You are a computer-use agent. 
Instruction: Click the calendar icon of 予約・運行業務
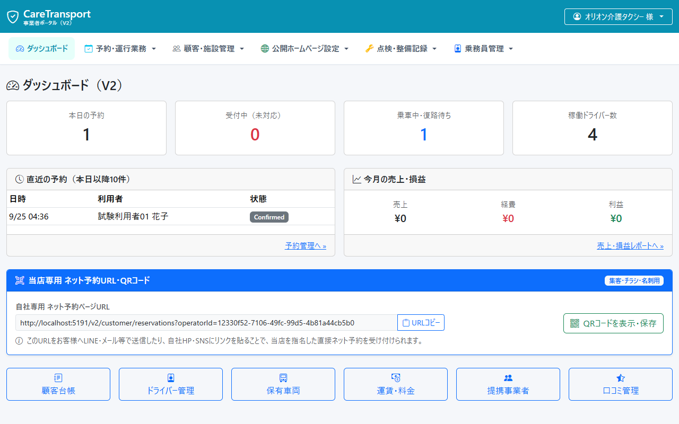coord(89,49)
